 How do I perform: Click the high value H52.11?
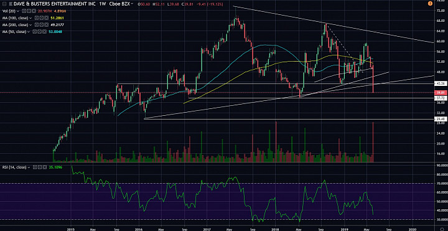click(x=159, y=4)
